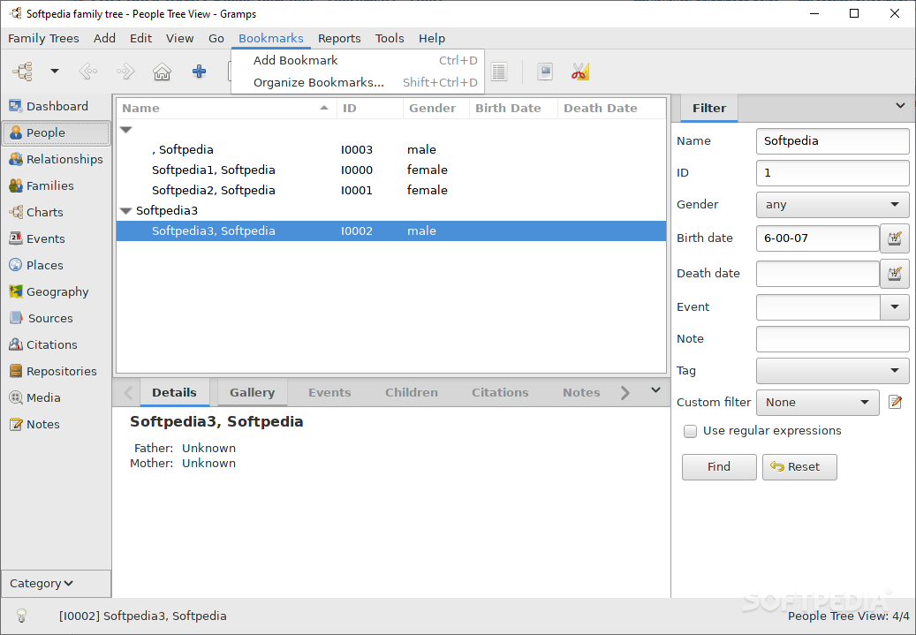This screenshot has width=916, height=635.
Task: Go forward with the right arrow toolbar icon
Action: pyautogui.click(x=125, y=72)
